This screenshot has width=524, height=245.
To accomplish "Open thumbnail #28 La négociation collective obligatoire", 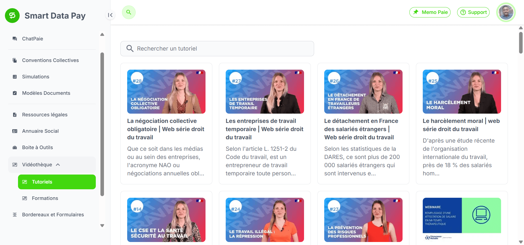I will pyautogui.click(x=166, y=91).
